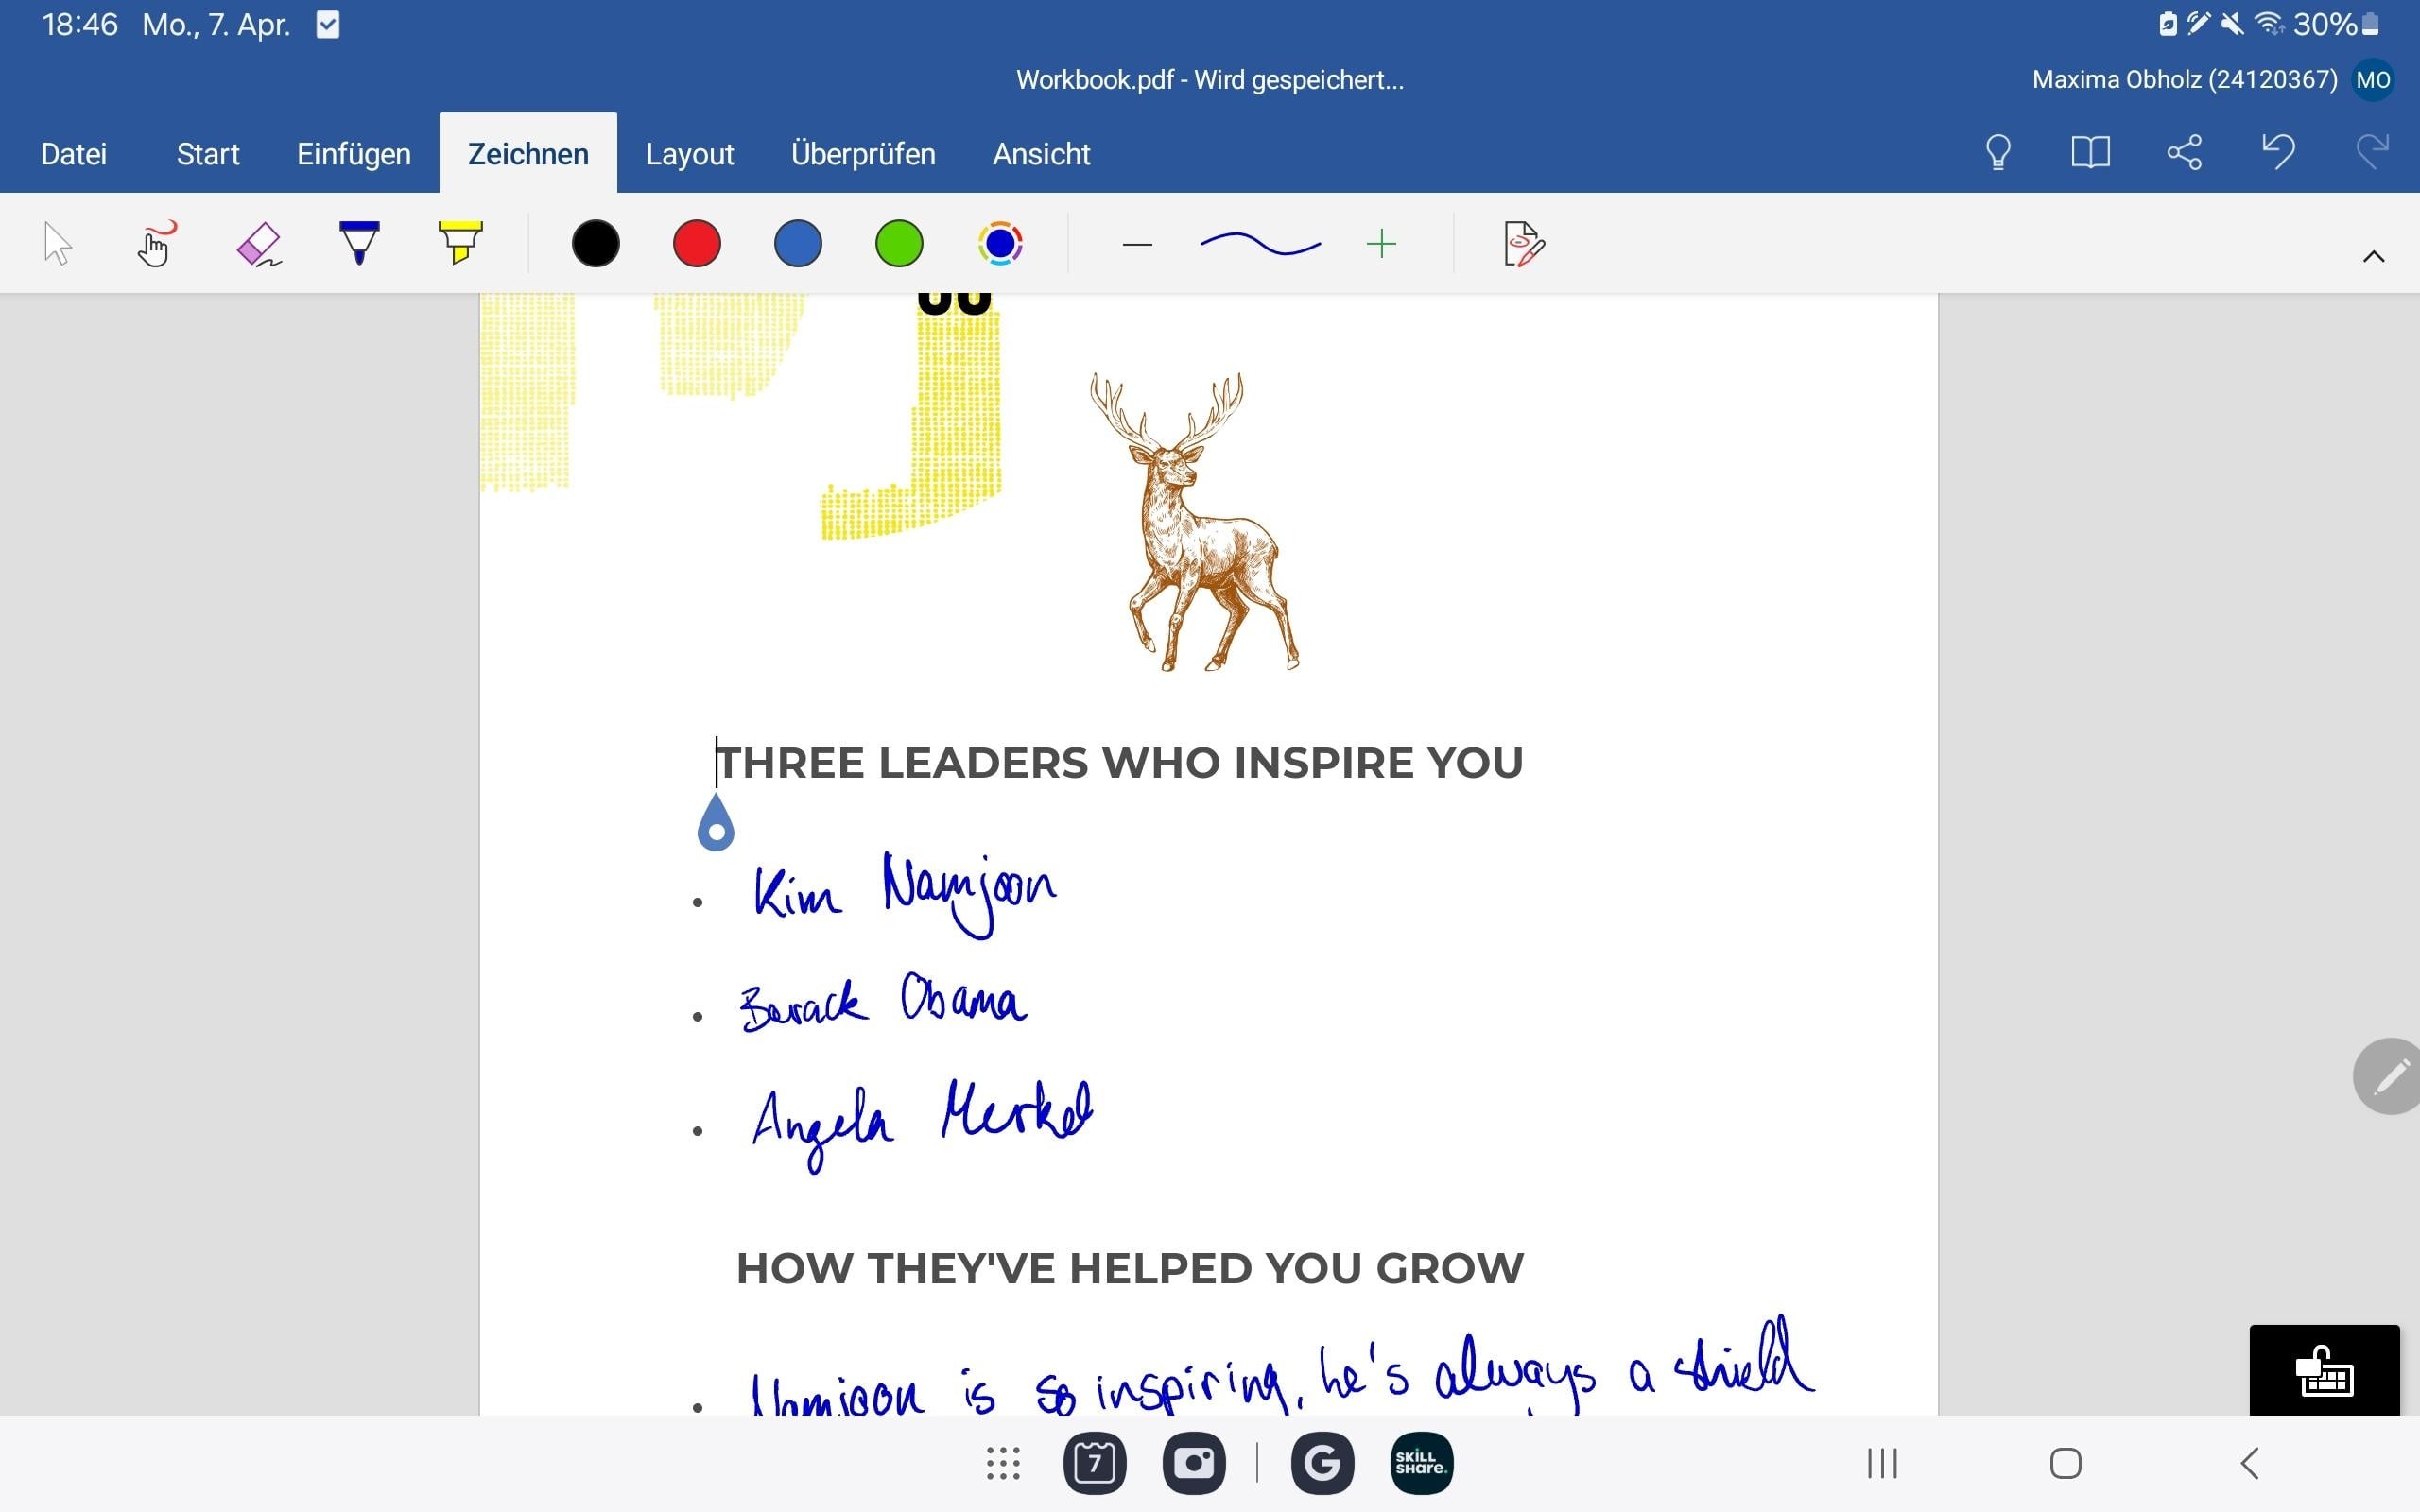The width and height of the screenshot is (2420, 1512).
Task: Open the more colors wheel
Action: pos(1000,244)
